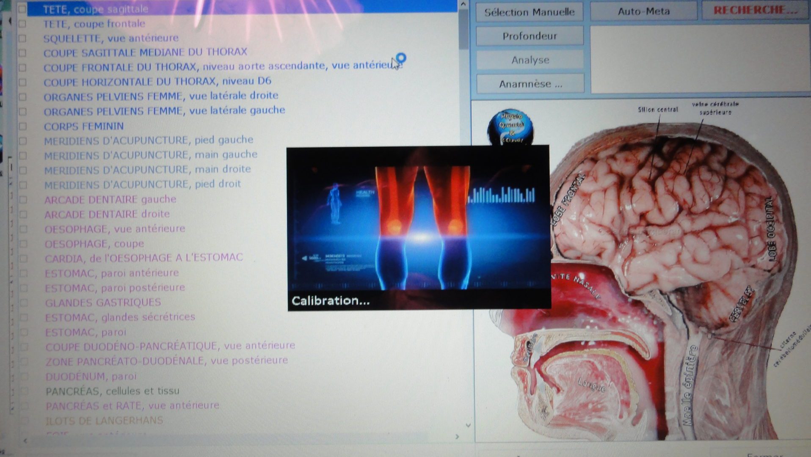Image resolution: width=811 pixels, height=457 pixels.
Task: Choose MERIDIENS D'ACUPUNCTURE, pied gauche item
Action: pyautogui.click(x=148, y=140)
